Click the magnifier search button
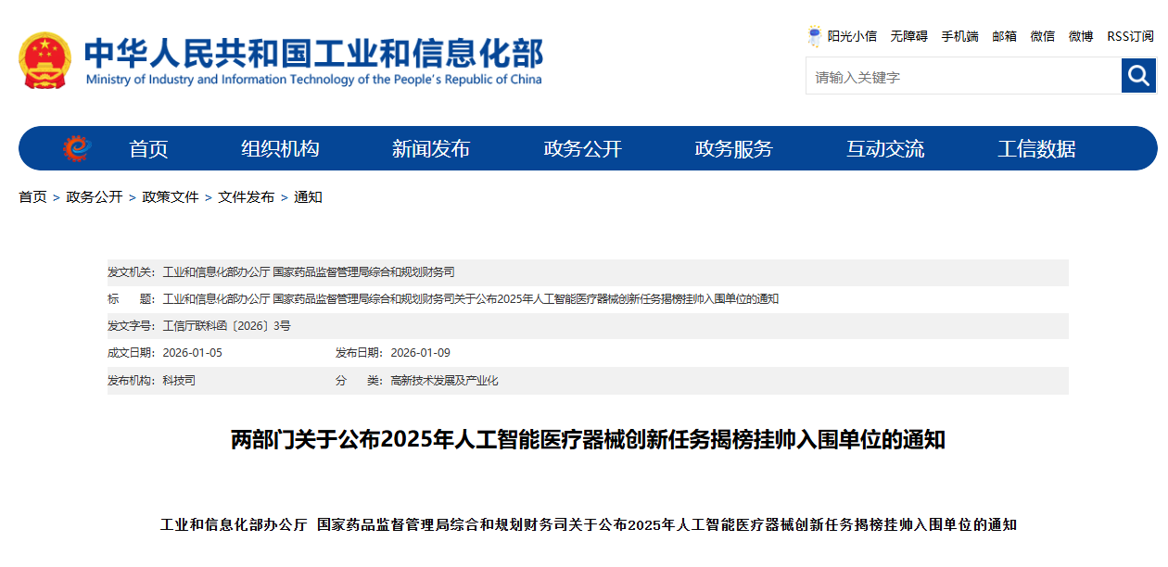Image resolution: width=1168 pixels, height=567 pixels. [1138, 76]
